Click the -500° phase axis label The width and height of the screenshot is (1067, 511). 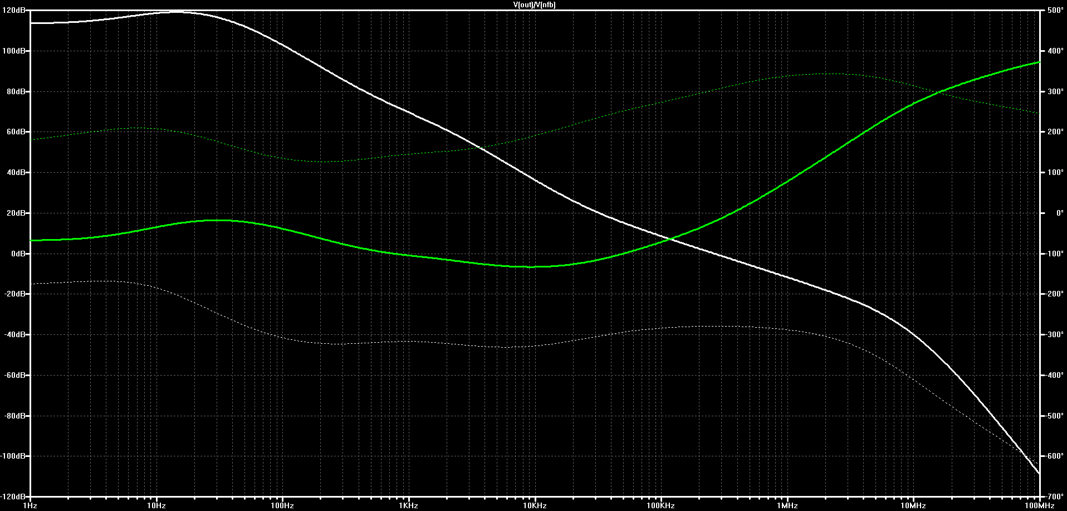pos(1054,416)
